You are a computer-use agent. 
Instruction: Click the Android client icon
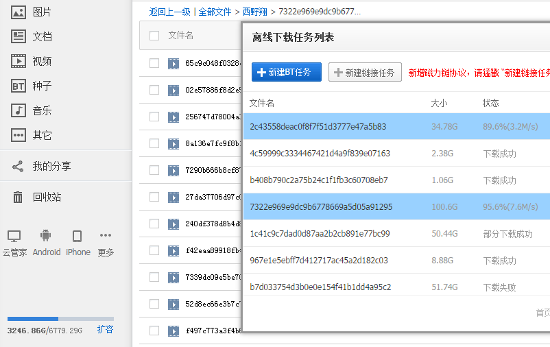(46, 237)
